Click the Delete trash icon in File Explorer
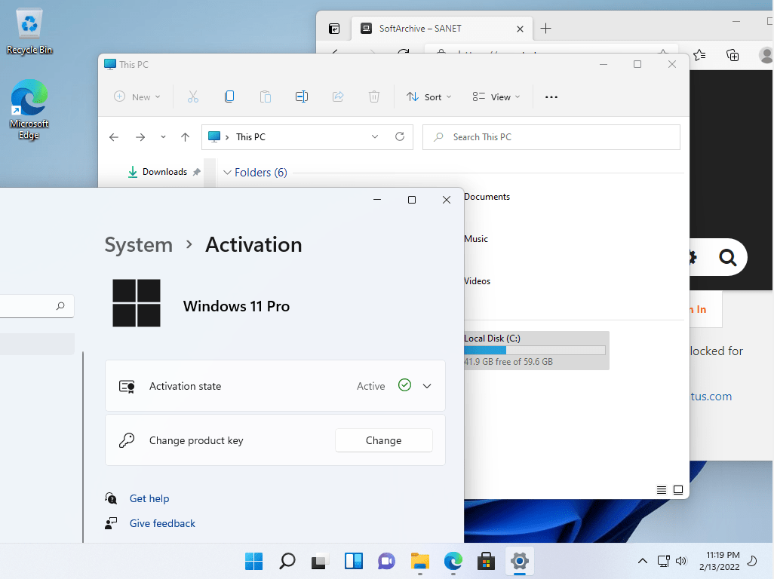This screenshot has width=774, height=579. [374, 96]
